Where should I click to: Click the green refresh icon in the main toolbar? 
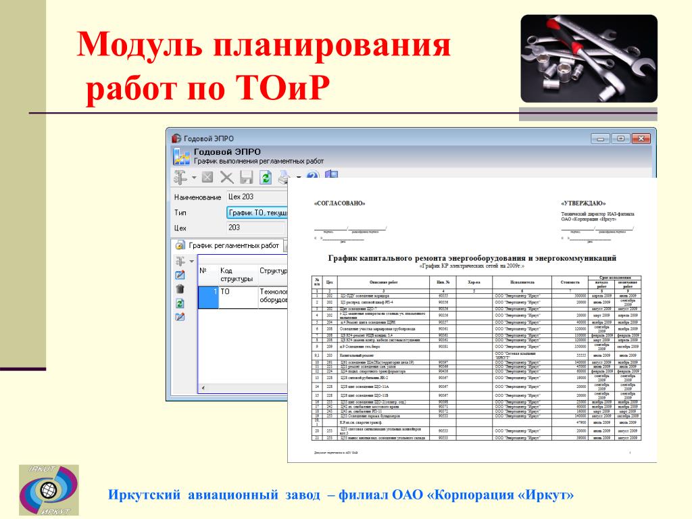[266, 178]
